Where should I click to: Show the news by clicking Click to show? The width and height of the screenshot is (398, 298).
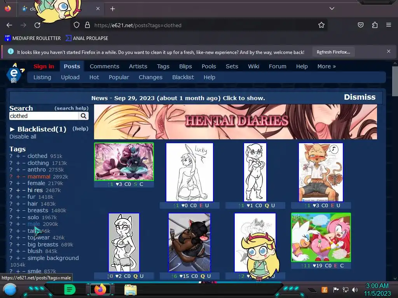pos(244,98)
